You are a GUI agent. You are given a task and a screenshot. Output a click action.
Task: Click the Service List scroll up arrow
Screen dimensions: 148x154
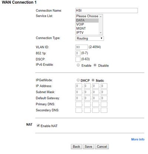[101, 16]
